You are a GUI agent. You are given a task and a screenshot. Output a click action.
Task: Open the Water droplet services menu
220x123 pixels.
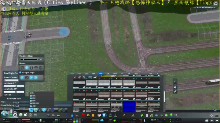(72, 115)
